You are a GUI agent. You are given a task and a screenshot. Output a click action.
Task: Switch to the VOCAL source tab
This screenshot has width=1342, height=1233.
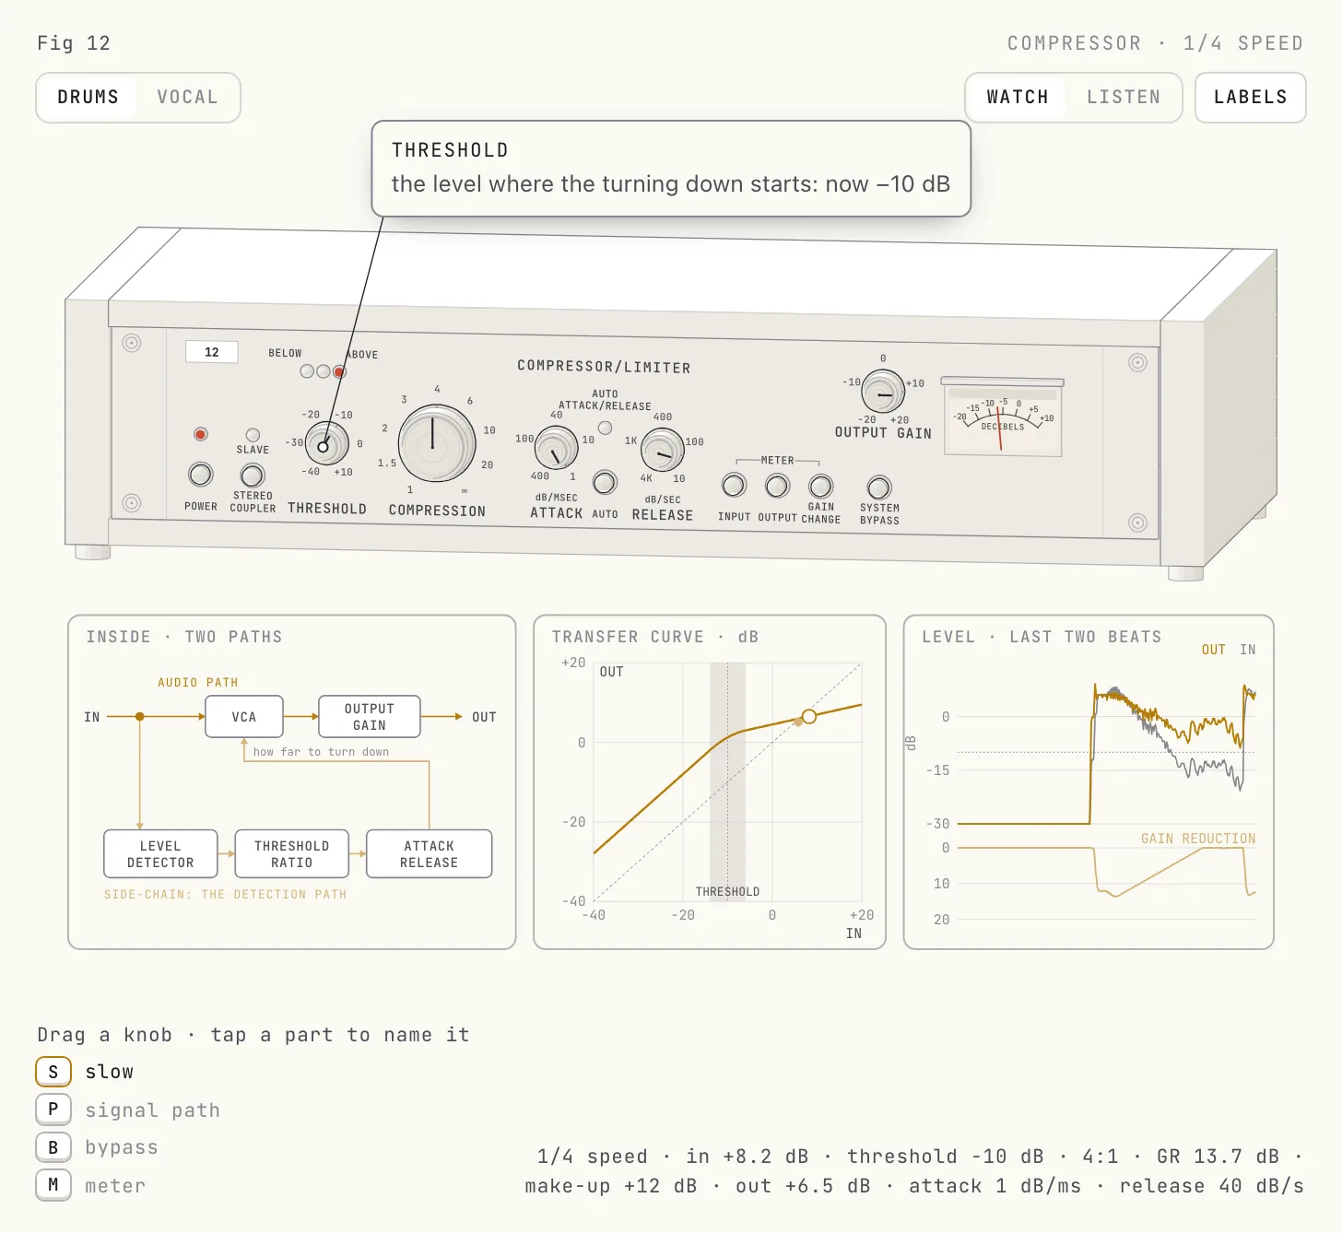click(187, 97)
